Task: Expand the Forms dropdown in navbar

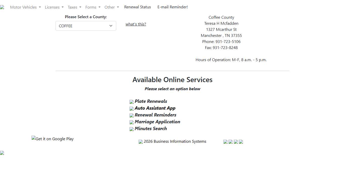Action: (x=93, y=7)
